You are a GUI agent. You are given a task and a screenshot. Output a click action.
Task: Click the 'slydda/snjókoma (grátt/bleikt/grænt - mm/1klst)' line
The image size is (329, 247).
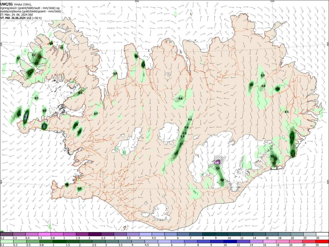(31, 11)
